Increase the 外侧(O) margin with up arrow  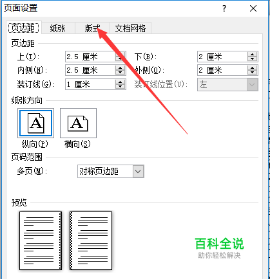click(x=253, y=67)
